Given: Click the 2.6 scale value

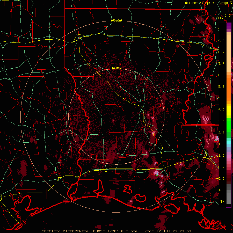Looking at the screenshot, I should point(221,133).
